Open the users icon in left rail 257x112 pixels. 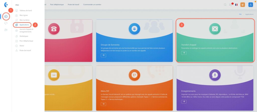[6, 30]
